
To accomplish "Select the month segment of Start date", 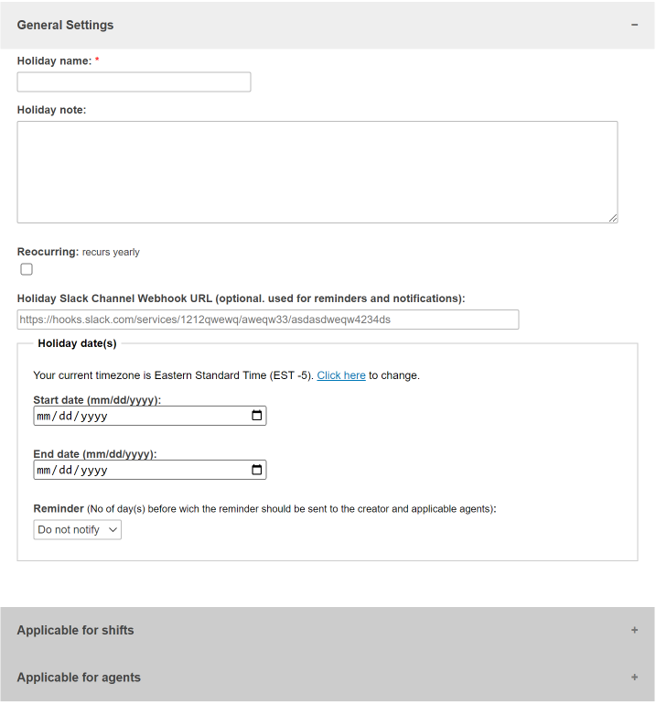I will pos(44,417).
